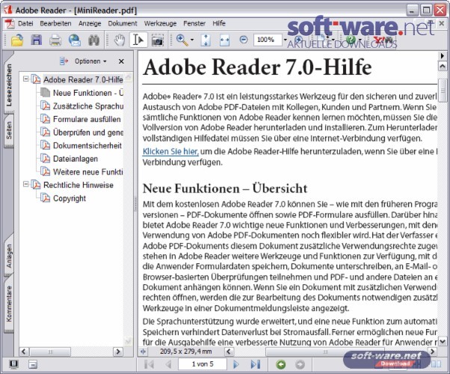450x374 pixels.
Task: Collapse the Adobe Reader 7.0-Hilfe bookmark
Action: click(x=26, y=79)
